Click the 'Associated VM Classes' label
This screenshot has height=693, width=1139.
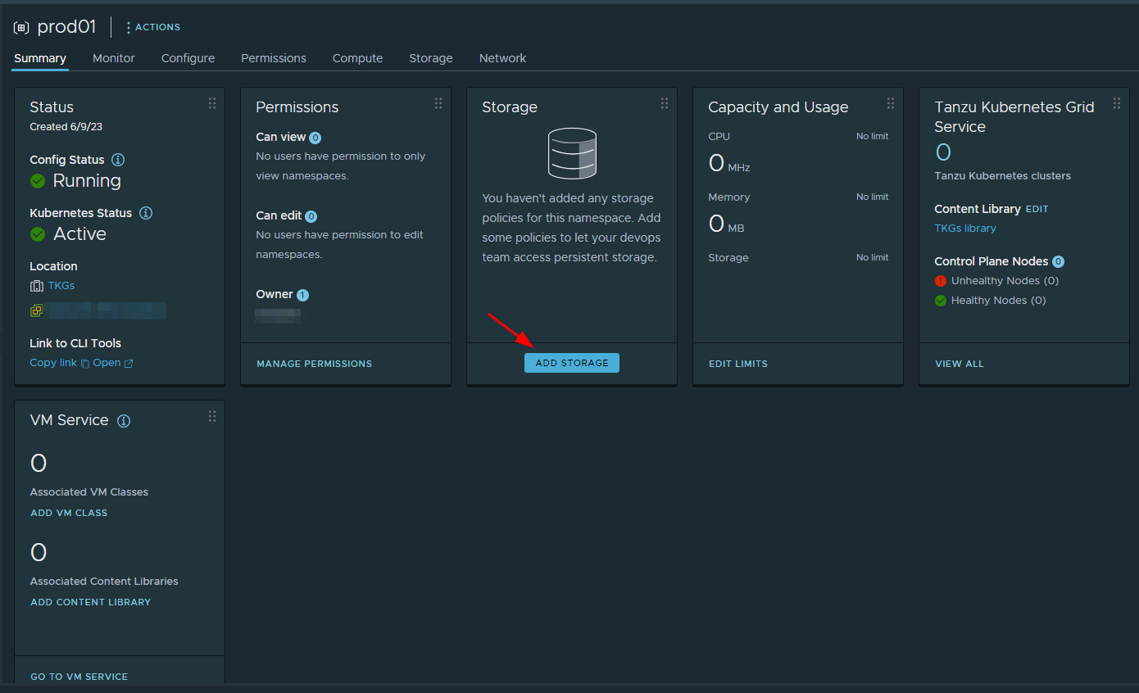(x=89, y=492)
